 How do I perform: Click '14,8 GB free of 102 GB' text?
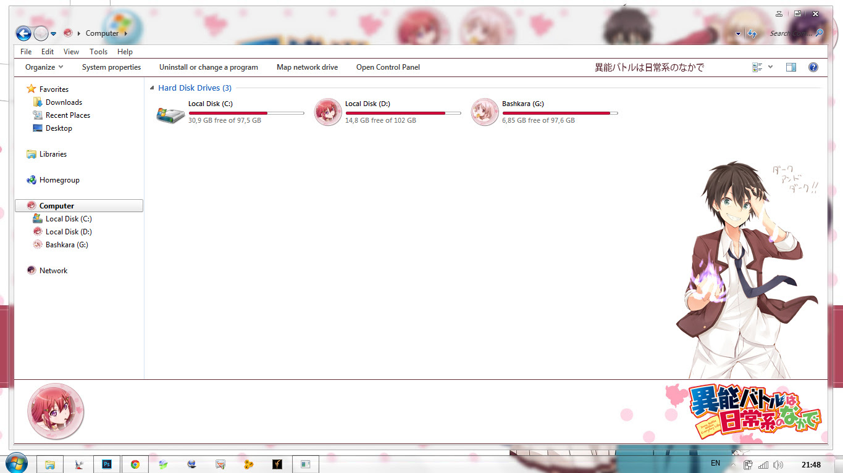click(x=380, y=121)
